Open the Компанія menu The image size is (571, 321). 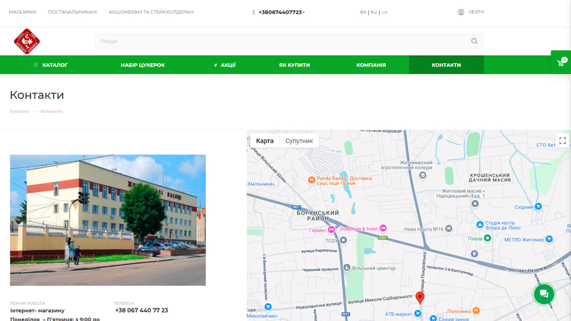[371, 65]
